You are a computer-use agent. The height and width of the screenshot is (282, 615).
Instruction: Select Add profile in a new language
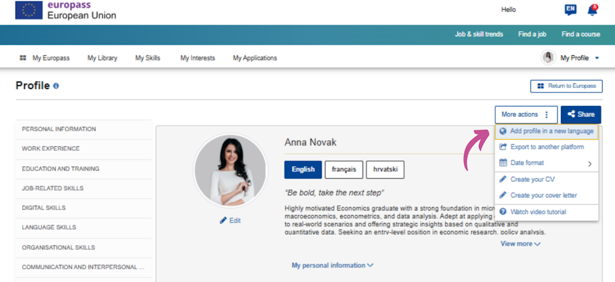pos(547,132)
